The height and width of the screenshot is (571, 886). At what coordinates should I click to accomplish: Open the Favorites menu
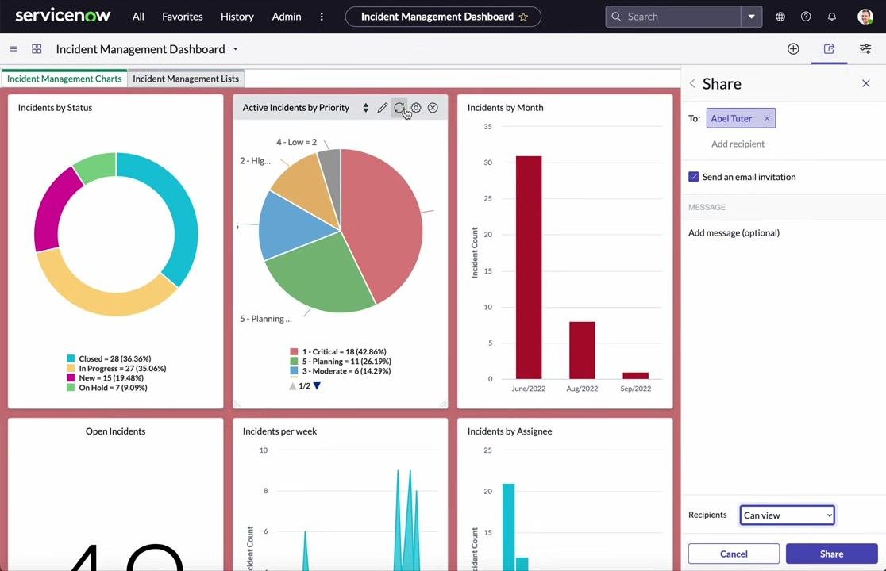[182, 17]
